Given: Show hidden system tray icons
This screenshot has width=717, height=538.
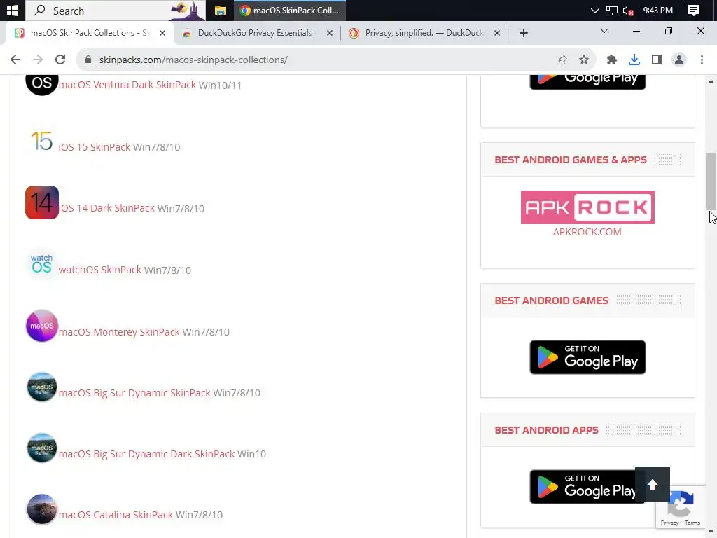Looking at the screenshot, I should click(594, 10).
